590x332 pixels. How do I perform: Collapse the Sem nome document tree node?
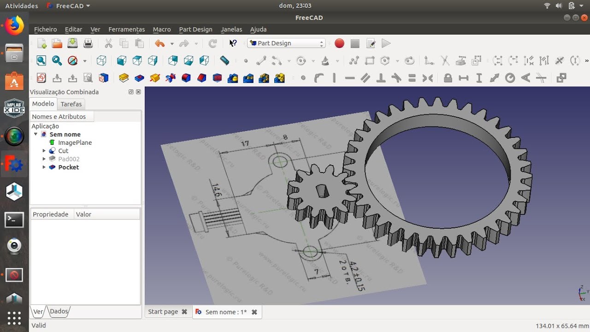pyautogui.click(x=35, y=134)
